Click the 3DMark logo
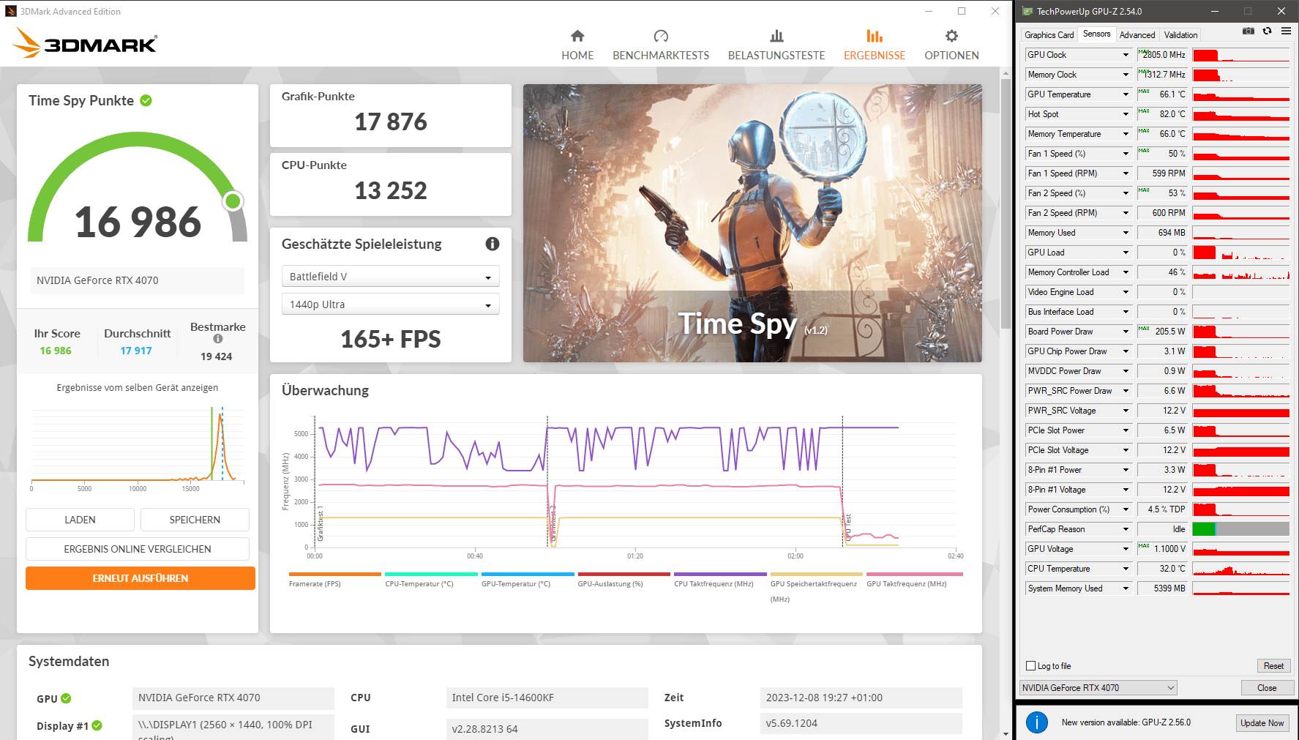Viewport: 1299px width, 740px height. tap(85, 43)
